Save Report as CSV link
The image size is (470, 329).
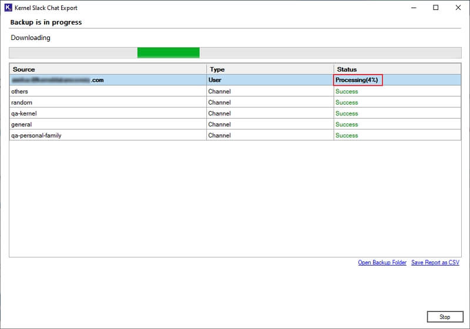tap(435, 263)
